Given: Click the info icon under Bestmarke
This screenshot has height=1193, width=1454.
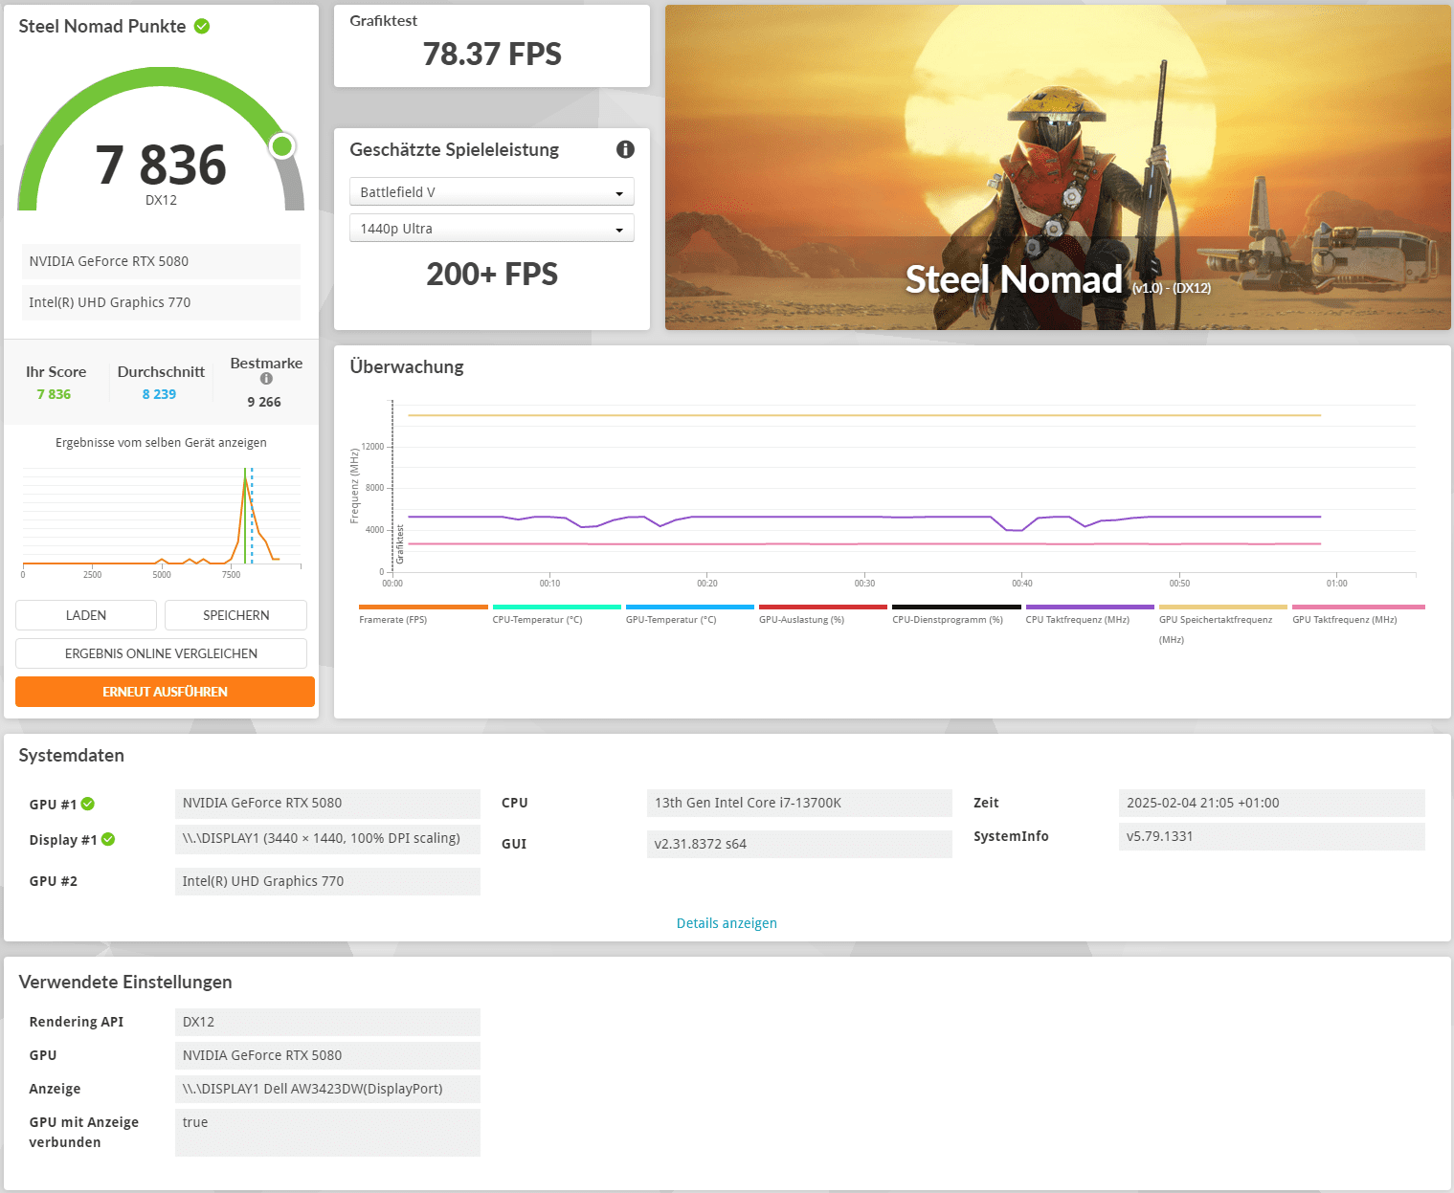Looking at the screenshot, I should click(266, 379).
